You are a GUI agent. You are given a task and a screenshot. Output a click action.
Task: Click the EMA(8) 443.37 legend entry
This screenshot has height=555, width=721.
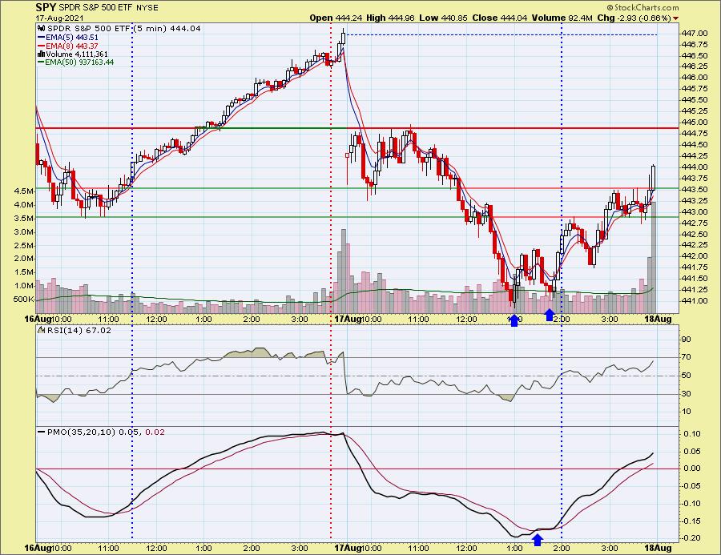tap(68, 46)
